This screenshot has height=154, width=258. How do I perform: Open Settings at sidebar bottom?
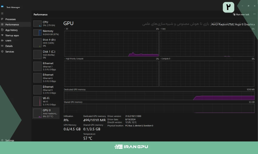[9, 140]
